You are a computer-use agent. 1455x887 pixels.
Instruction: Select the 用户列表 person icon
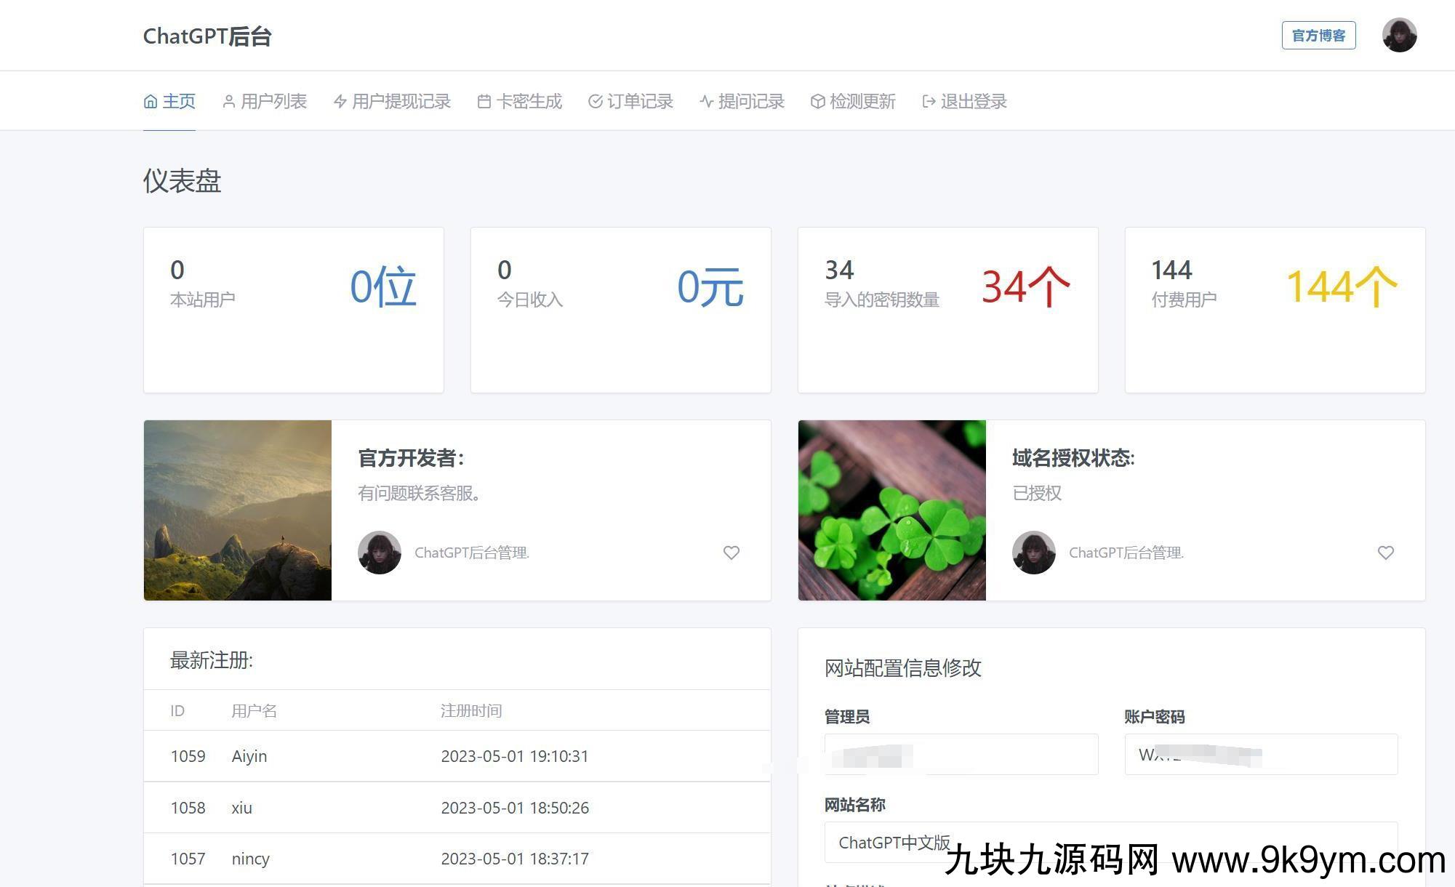click(x=228, y=102)
